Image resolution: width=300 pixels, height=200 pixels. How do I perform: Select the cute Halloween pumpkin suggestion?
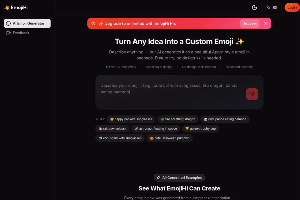pyautogui.click(x=170, y=138)
